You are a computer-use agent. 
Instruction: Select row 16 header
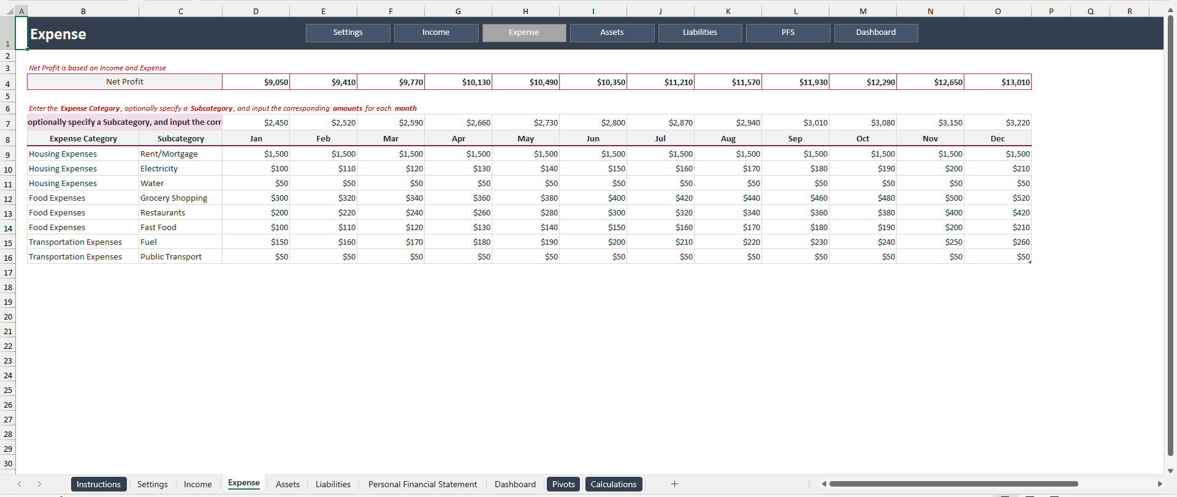click(8, 257)
